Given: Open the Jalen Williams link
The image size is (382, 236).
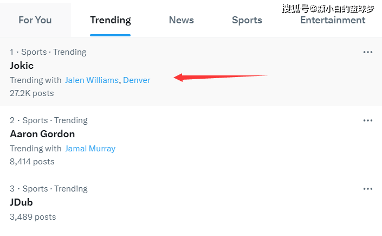Looking at the screenshot, I should click(92, 80).
